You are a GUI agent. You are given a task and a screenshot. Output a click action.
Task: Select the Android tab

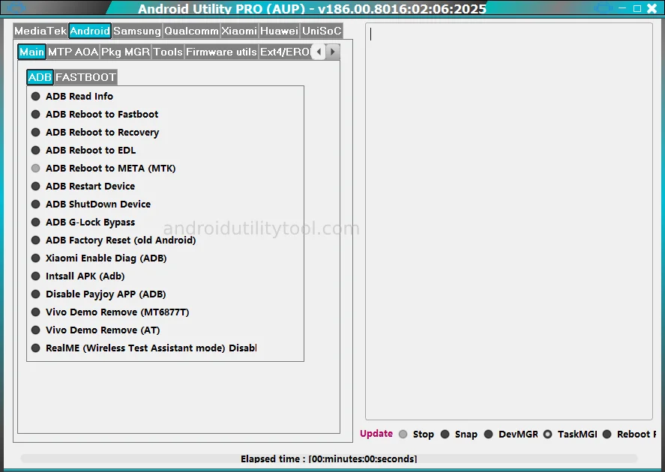point(90,31)
